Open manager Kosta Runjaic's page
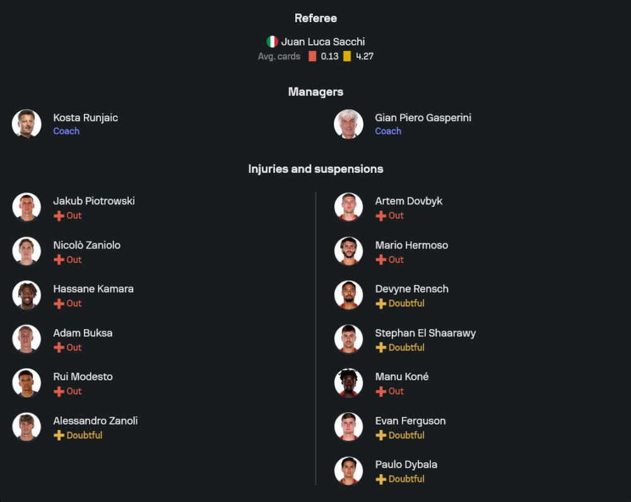 tap(85, 118)
